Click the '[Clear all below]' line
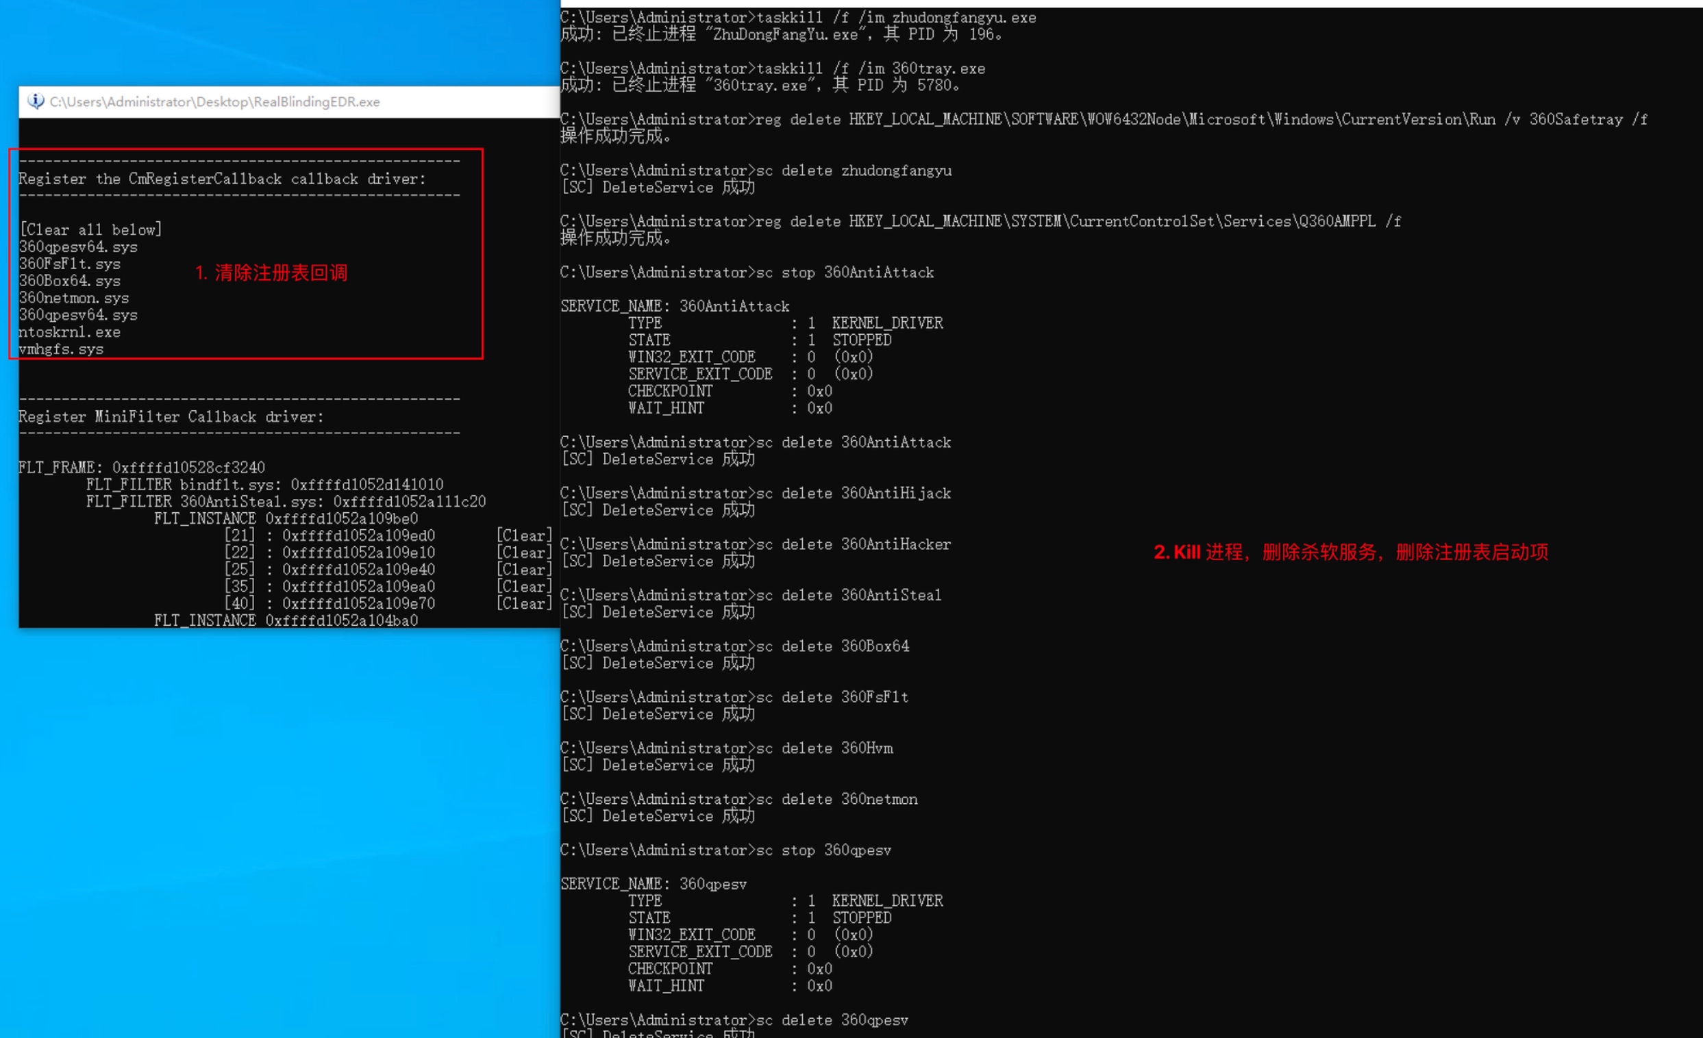This screenshot has height=1038, width=1703. click(90, 230)
